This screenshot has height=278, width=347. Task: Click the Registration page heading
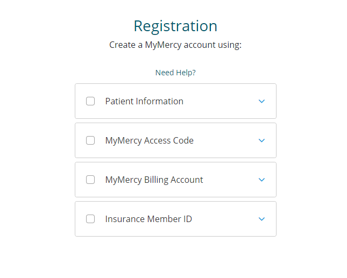[x=175, y=26]
